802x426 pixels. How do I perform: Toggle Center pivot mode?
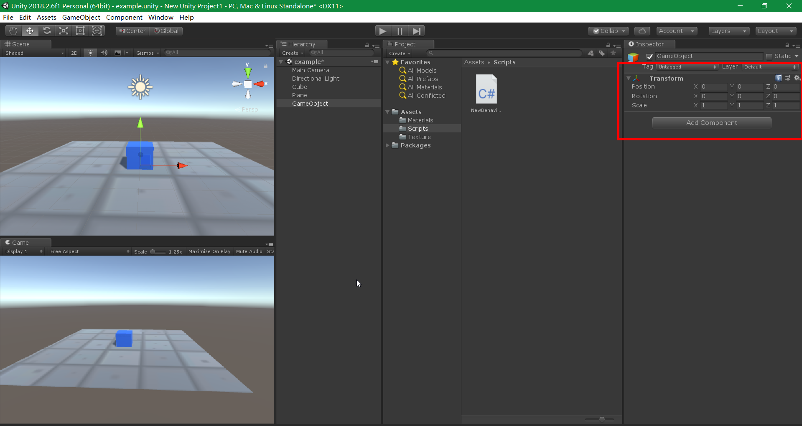tap(132, 31)
